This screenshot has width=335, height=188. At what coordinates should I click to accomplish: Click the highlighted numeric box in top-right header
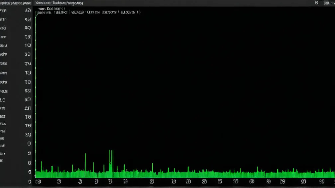coord(326,3)
